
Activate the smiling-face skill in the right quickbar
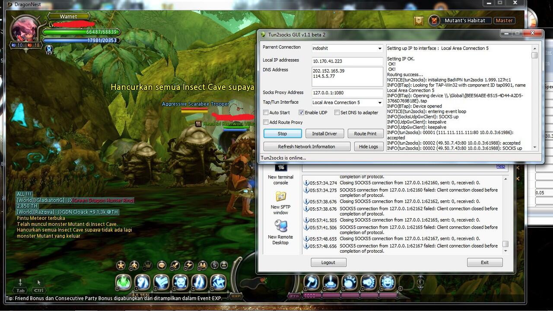[x=388, y=282]
